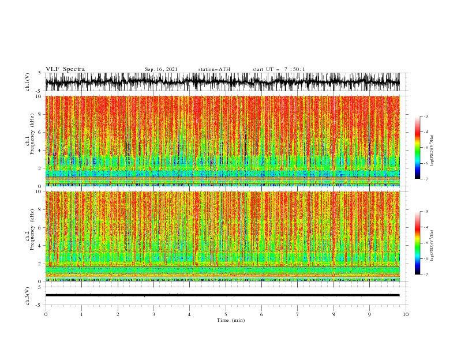457x353 pixels.
Task: Click the time axis tick label "7"
Action: pos(298,314)
